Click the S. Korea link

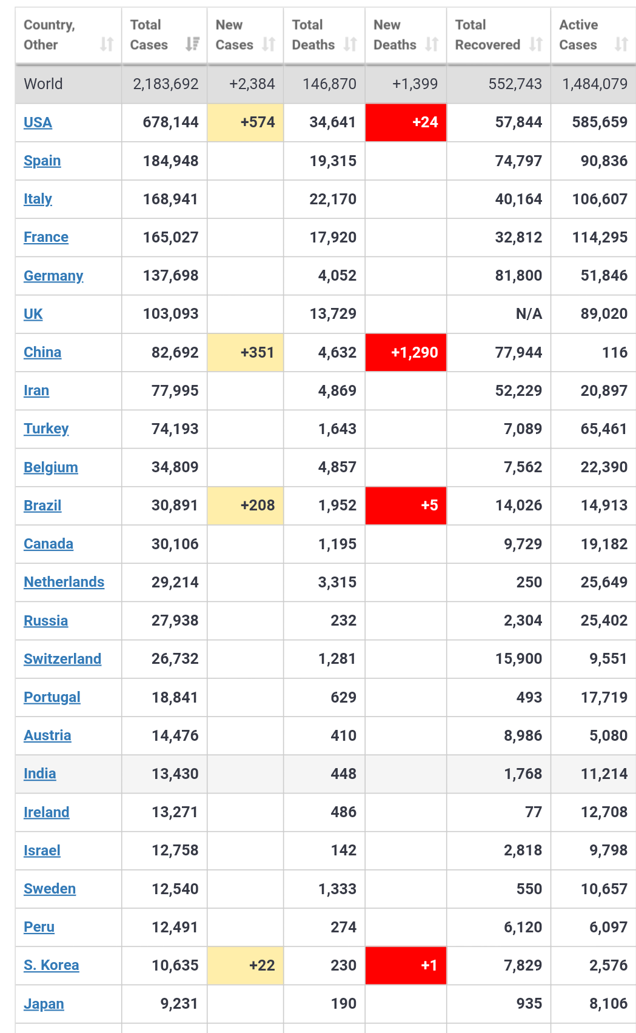[x=51, y=965]
